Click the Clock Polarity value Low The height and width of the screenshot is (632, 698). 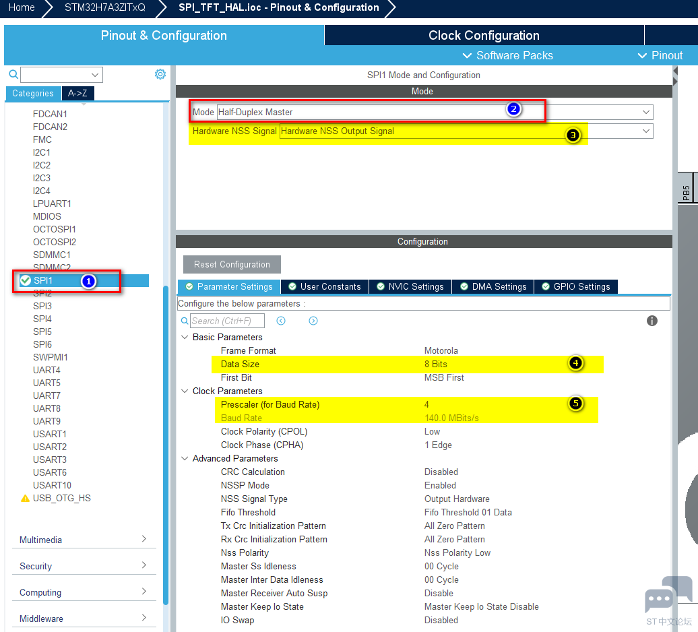[x=433, y=432]
